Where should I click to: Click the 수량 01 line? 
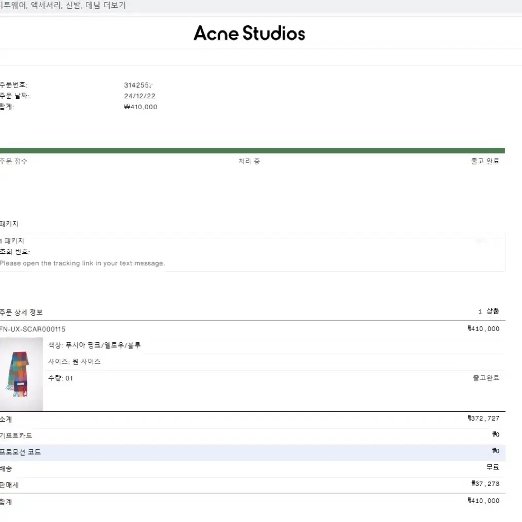click(60, 378)
